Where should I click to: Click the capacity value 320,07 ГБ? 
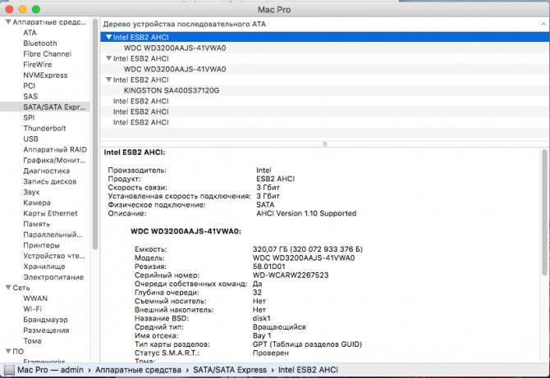click(x=270, y=249)
